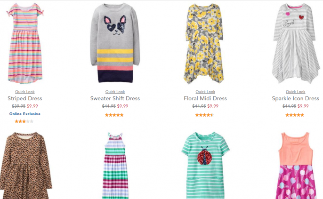Open Quick Look for Floral Midi Dress
This screenshot has width=323, height=199.
205,92
